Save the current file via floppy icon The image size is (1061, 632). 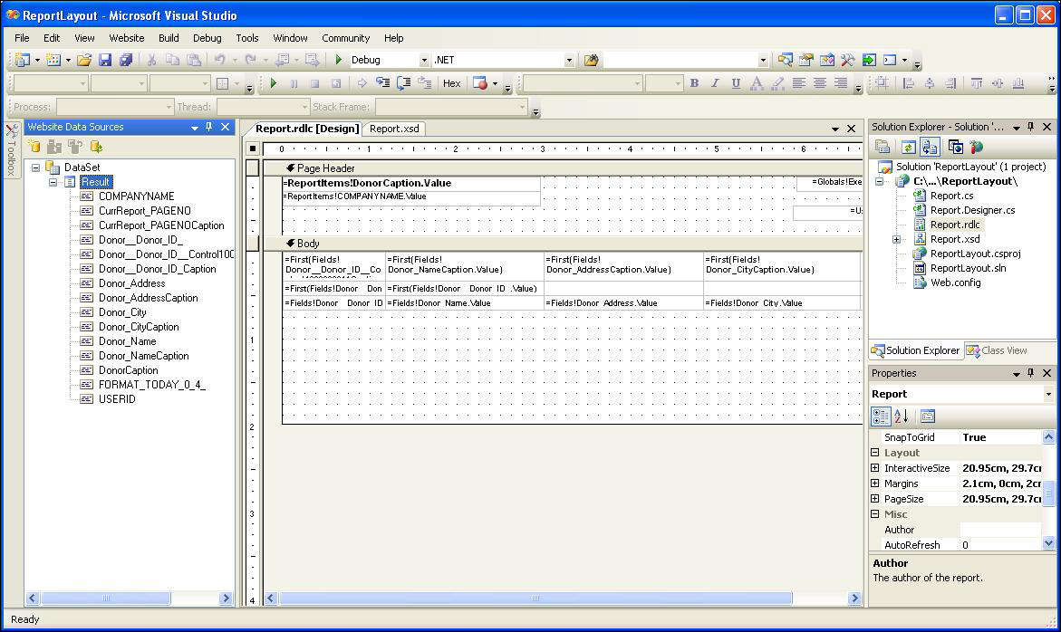click(105, 60)
